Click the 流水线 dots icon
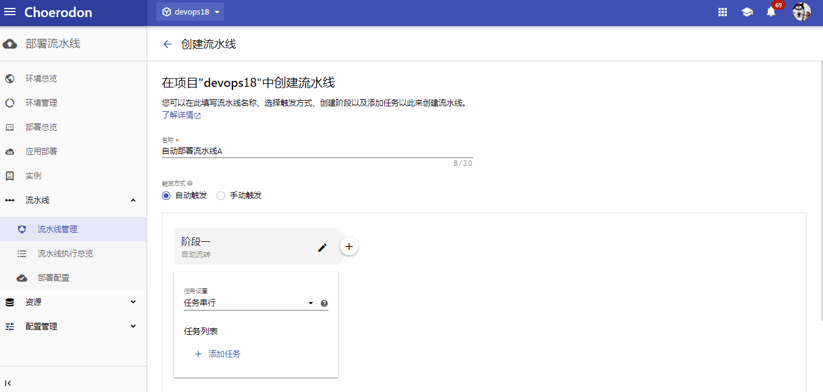 point(10,200)
